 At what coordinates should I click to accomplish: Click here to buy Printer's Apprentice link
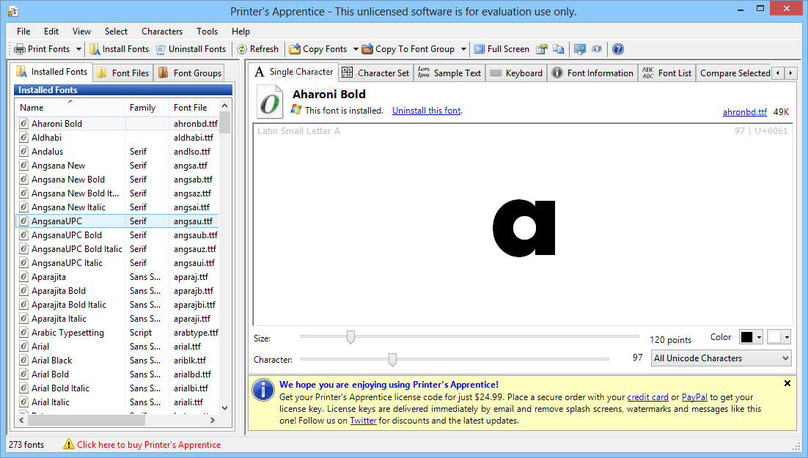click(x=148, y=445)
